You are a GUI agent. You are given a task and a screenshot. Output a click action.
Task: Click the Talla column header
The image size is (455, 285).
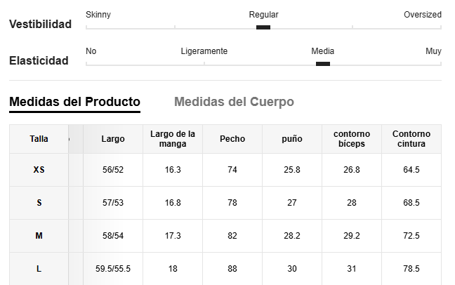pos(39,139)
